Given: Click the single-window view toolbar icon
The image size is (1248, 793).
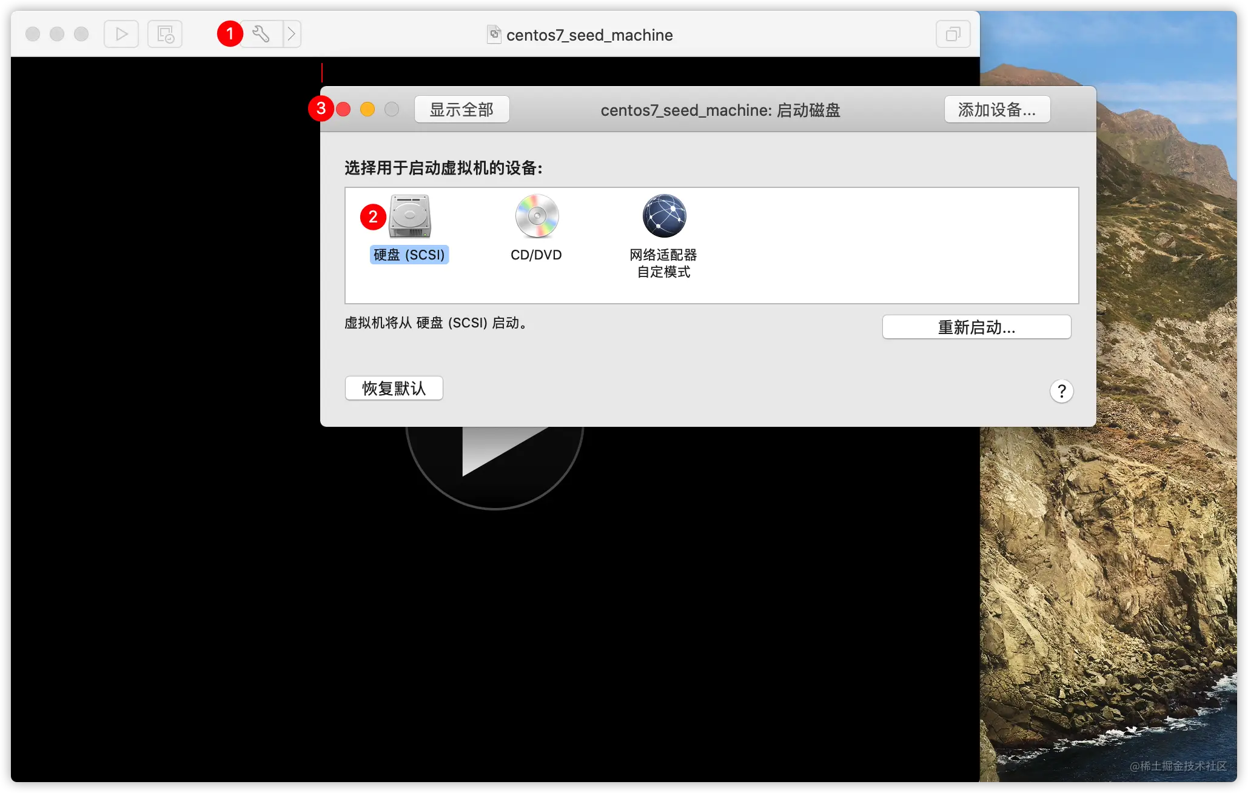Looking at the screenshot, I should coord(953,34).
